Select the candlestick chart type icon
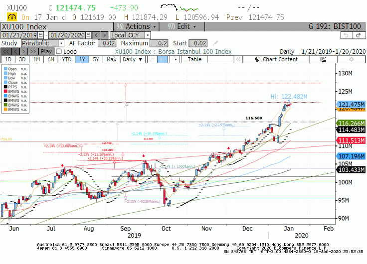Viewport: 367px width, 264px height. pos(162,59)
